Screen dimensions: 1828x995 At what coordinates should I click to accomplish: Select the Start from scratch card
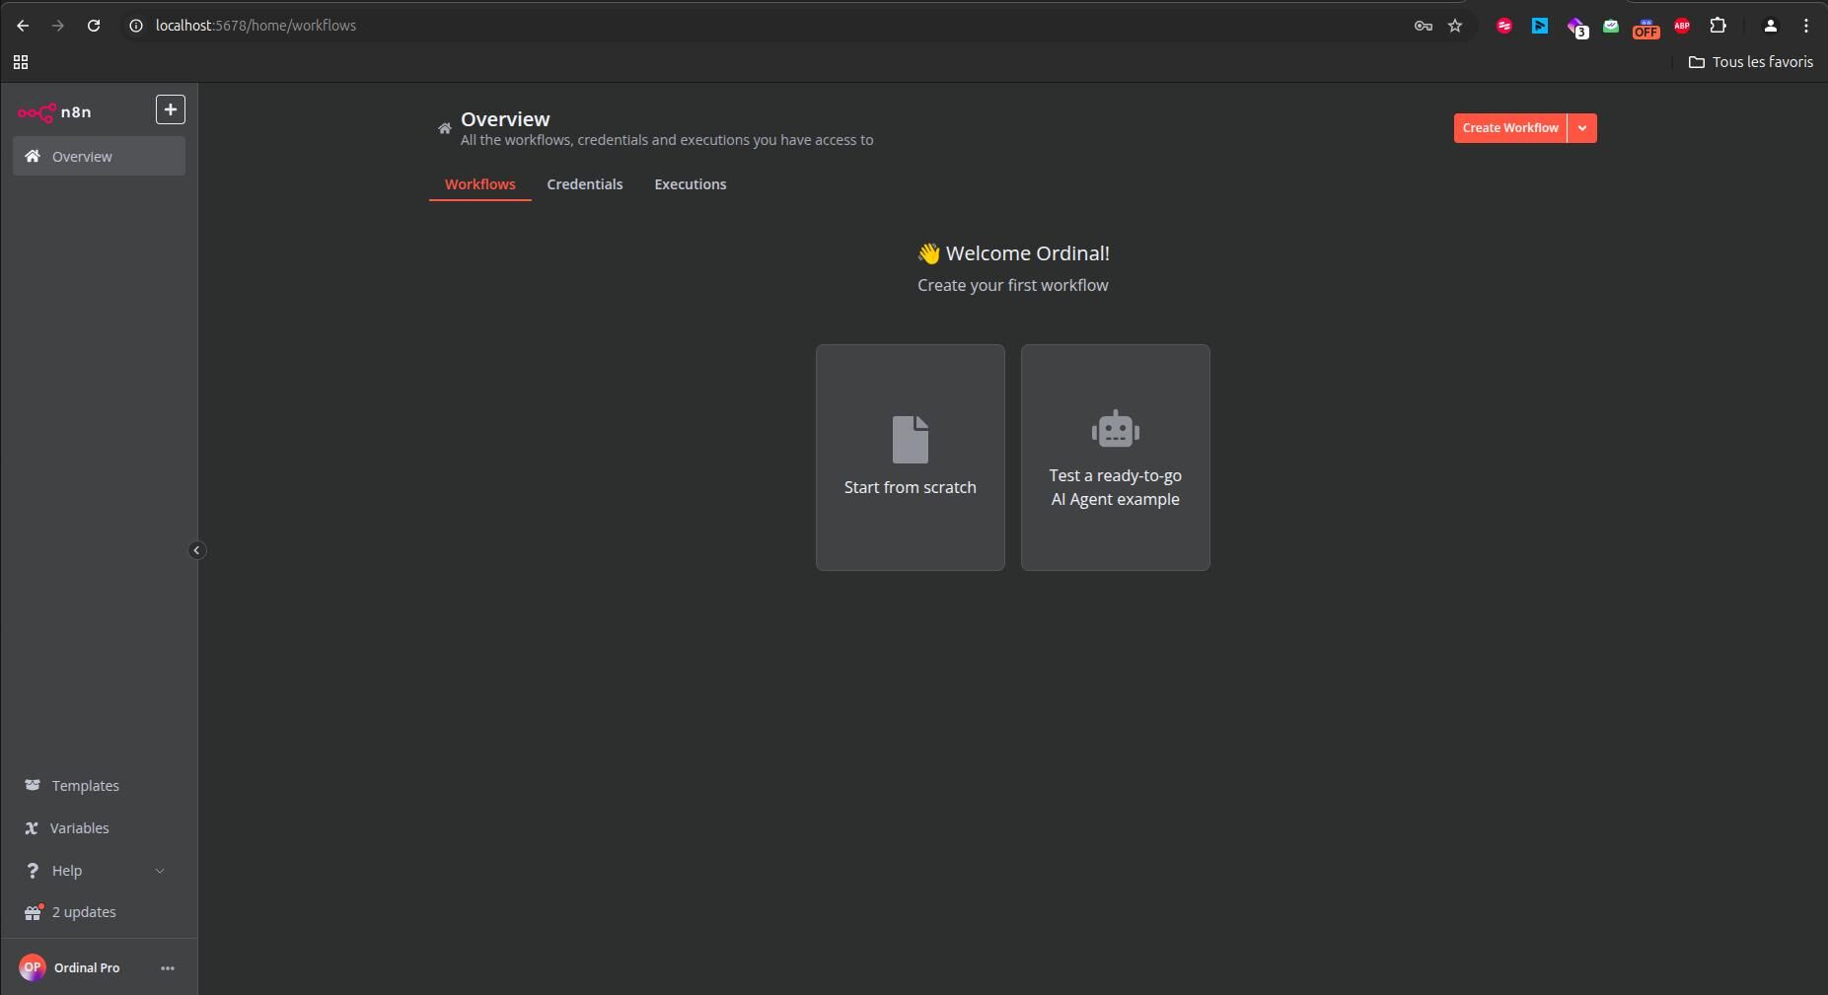pyautogui.click(x=910, y=458)
